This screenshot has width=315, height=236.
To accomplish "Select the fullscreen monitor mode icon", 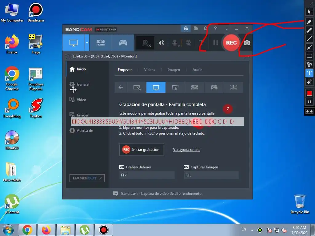I will click(x=156, y=87).
